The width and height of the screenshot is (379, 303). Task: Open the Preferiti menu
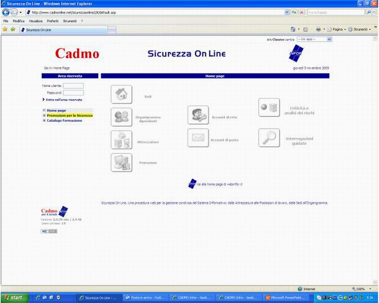coord(52,21)
